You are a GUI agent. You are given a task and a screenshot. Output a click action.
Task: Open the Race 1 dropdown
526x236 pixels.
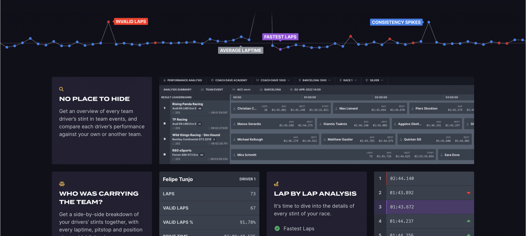coord(348,80)
